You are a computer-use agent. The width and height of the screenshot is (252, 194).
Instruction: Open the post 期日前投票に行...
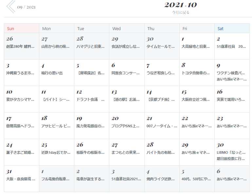click(x=231, y=159)
